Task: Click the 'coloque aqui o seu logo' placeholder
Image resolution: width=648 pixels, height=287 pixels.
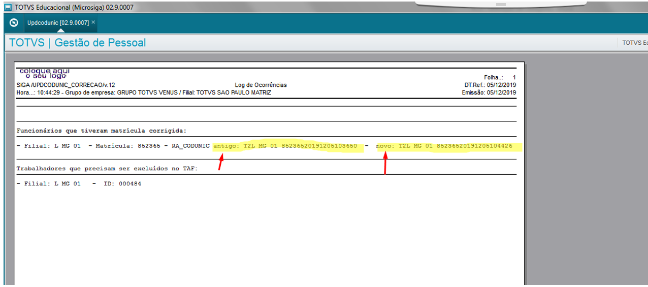Action: click(x=45, y=73)
